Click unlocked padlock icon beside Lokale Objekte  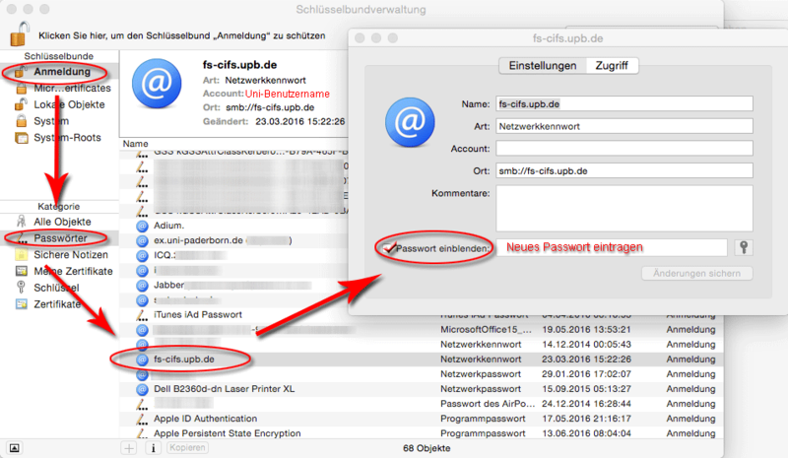click(21, 104)
